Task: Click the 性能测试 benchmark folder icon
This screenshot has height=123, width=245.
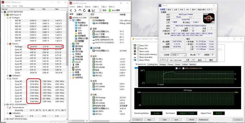Action: pyautogui.click(x=73, y=78)
